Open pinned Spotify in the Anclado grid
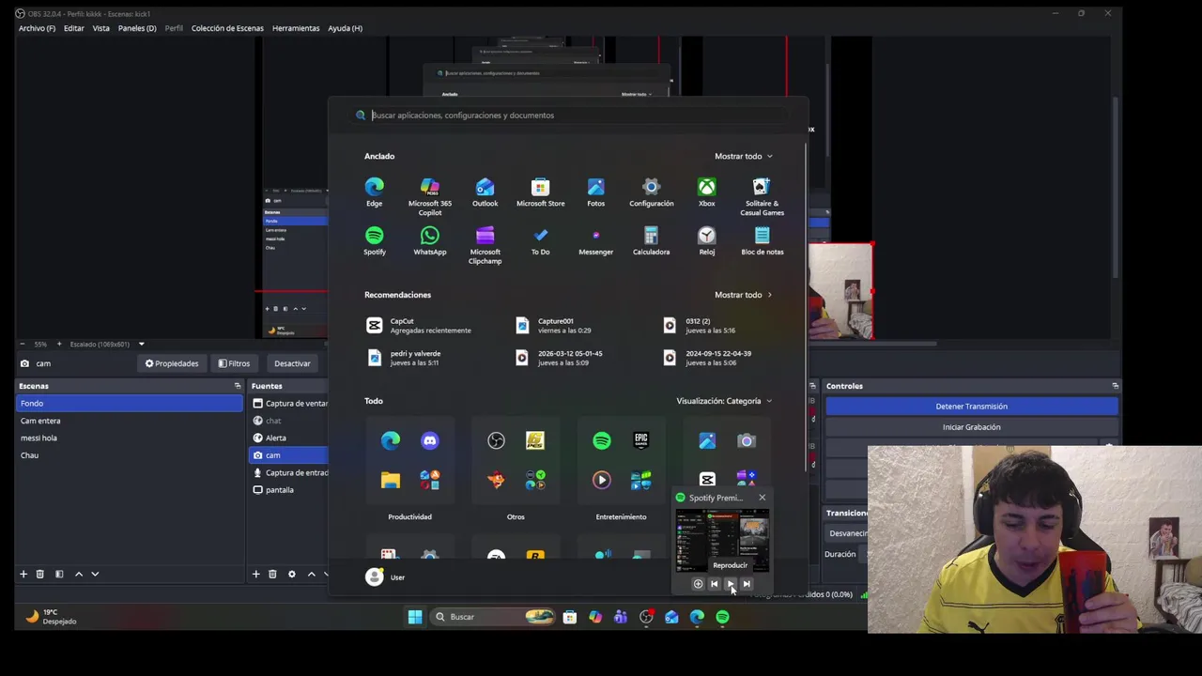This screenshot has height=676, width=1202. pos(374,240)
